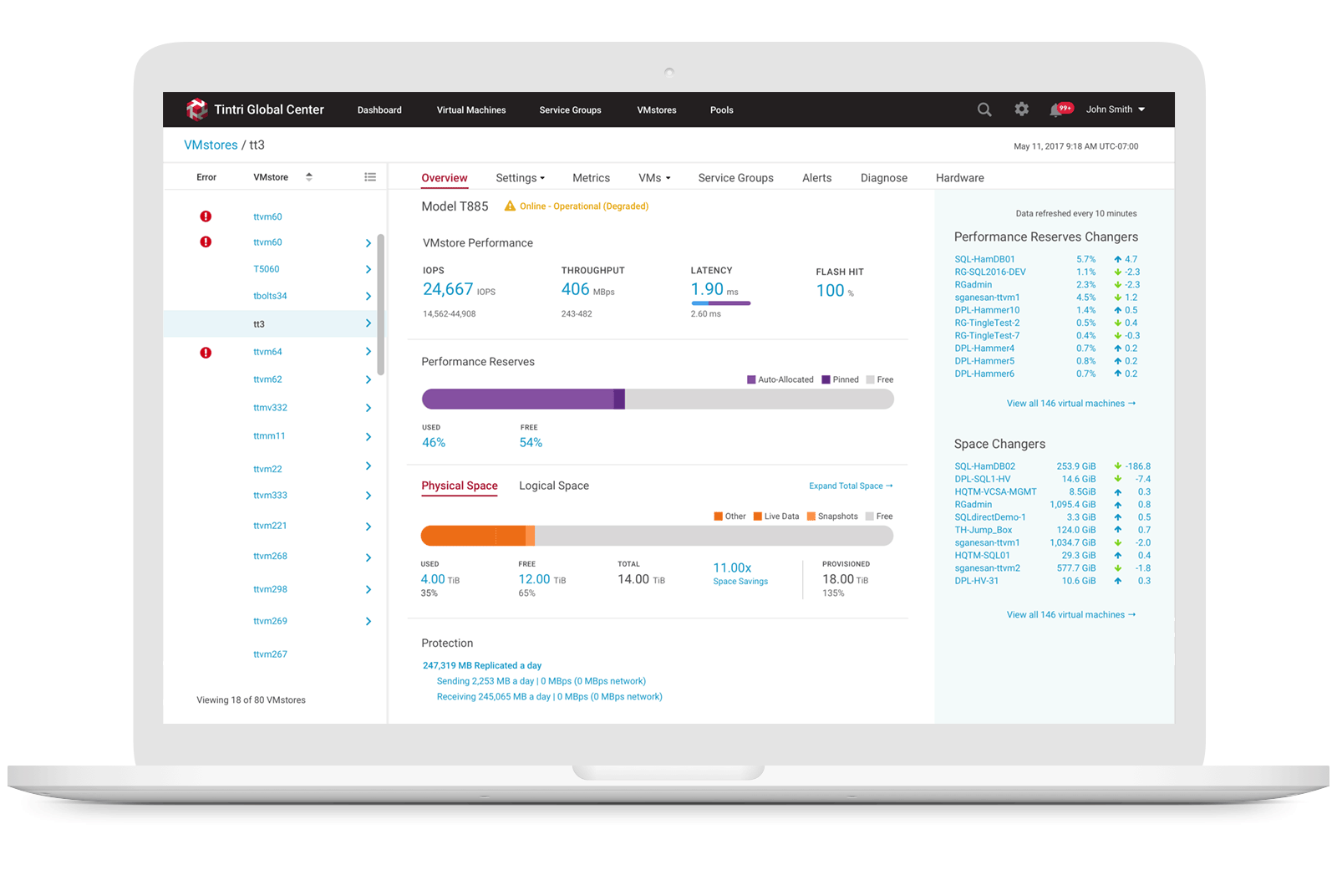This screenshot has width=1337, height=870.
Task: Click the Error column header
Action: tap(206, 177)
